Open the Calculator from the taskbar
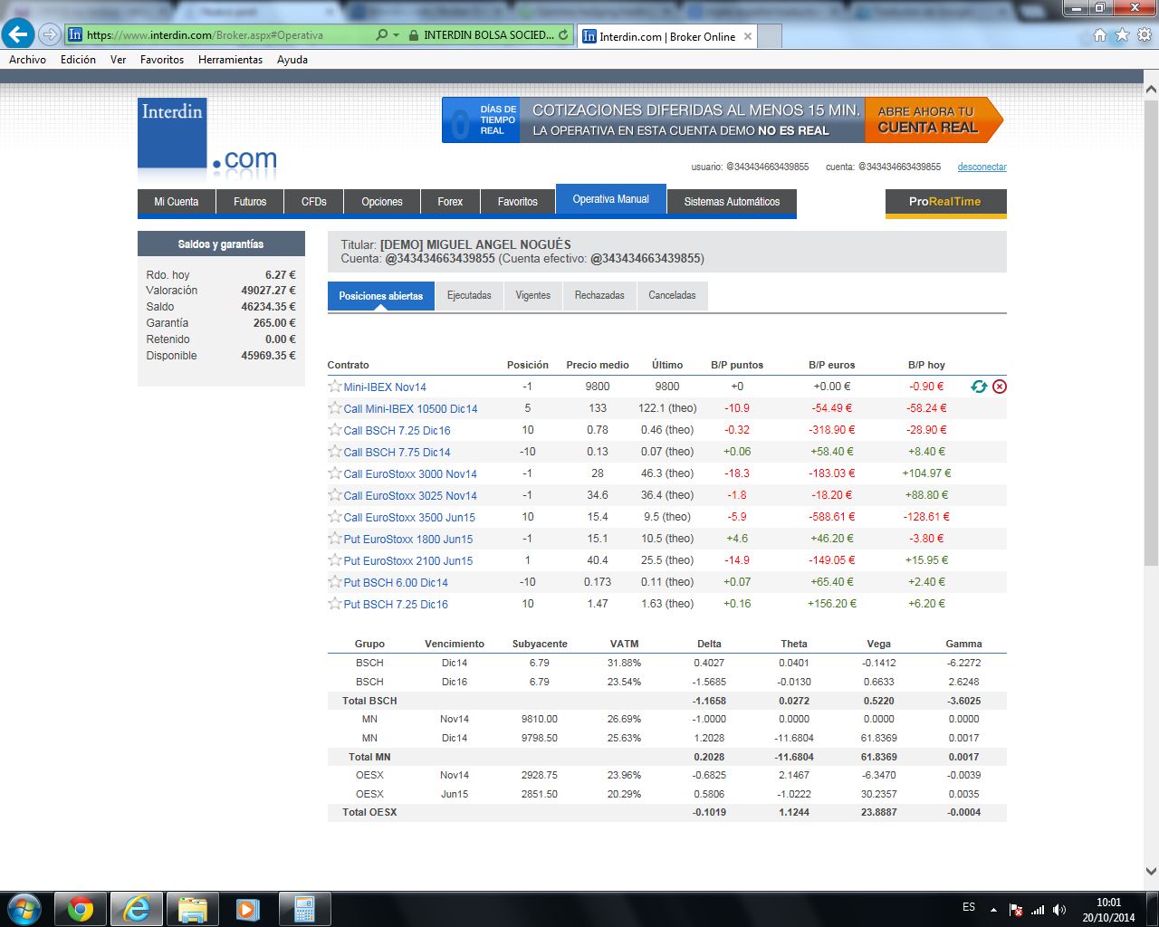The image size is (1159, 927). pyautogui.click(x=304, y=909)
